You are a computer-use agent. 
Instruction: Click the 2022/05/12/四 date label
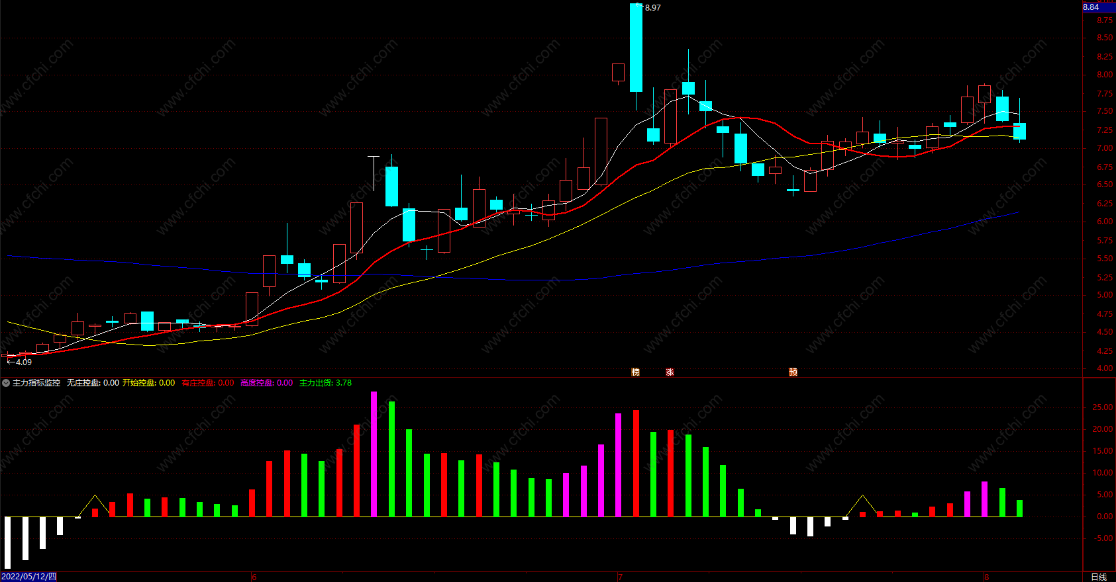(28, 577)
